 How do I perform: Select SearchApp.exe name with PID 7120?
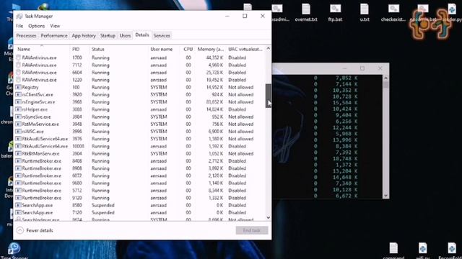[x=38, y=212]
